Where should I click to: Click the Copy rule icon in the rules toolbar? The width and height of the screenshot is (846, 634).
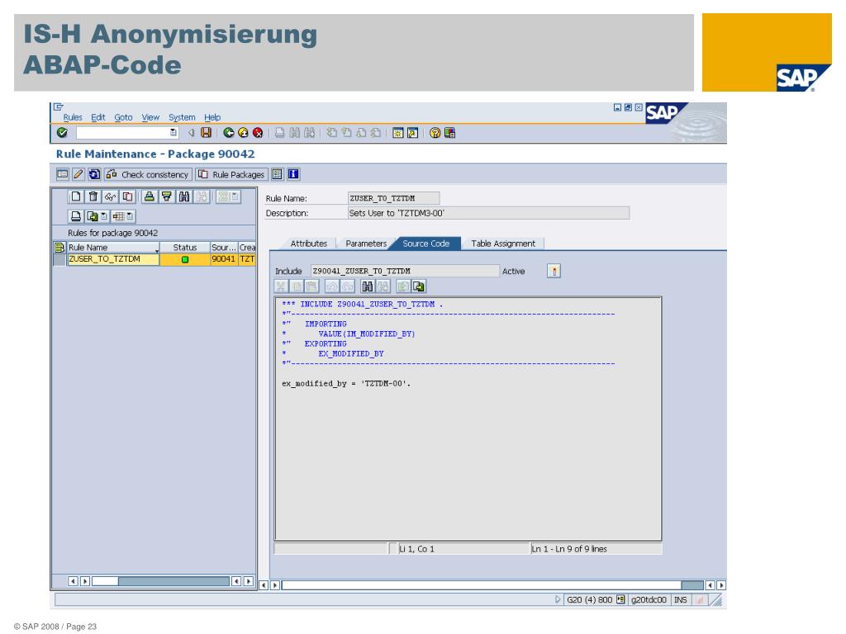(127, 196)
